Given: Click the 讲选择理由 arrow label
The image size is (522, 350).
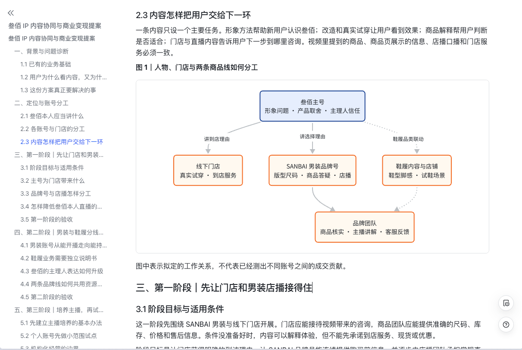Looking at the screenshot, I should [313, 136].
